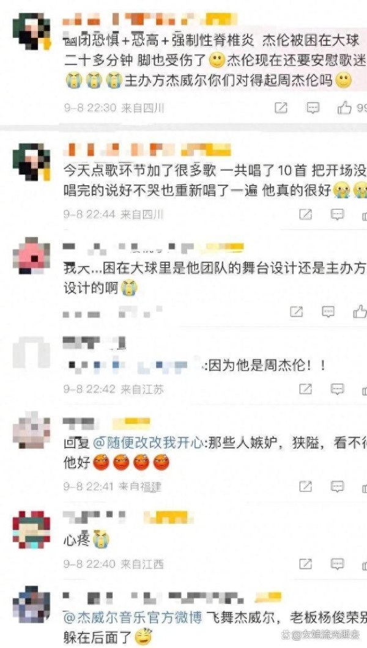The width and height of the screenshot is (367, 648).
Task: Like the 22:30 comment from 四川
Action: (345, 108)
